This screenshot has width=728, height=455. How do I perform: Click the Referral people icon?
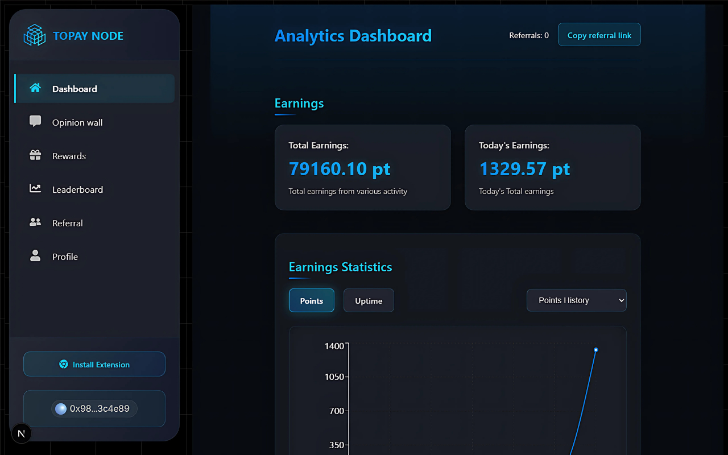35,222
